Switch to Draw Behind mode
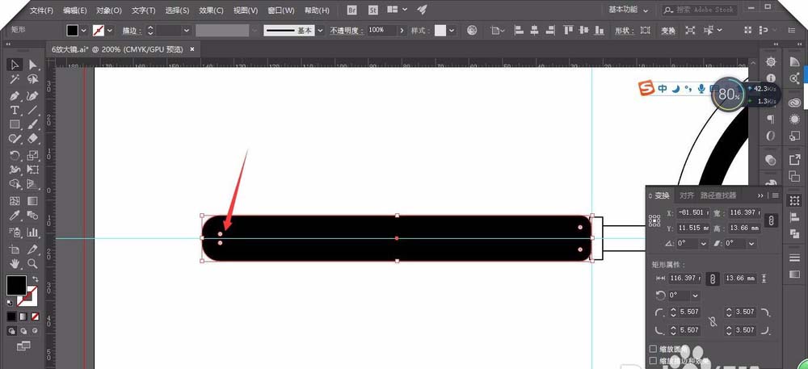The width and height of the screenshot is (808, 369). click(23, 330)
